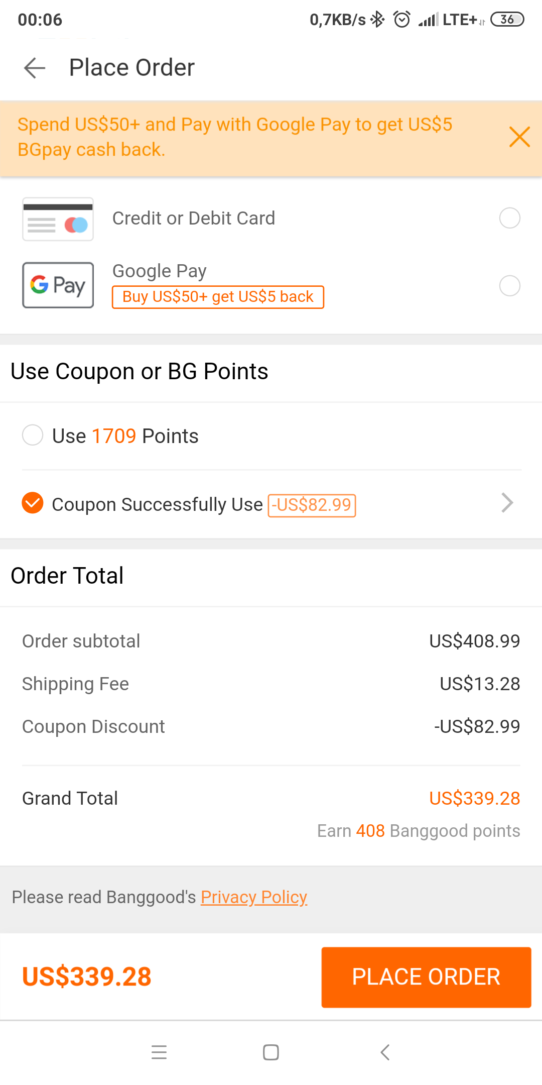Tap Buy US$50+ get US$5 back label
The image size is (542, 1085).
coord(218,297)
